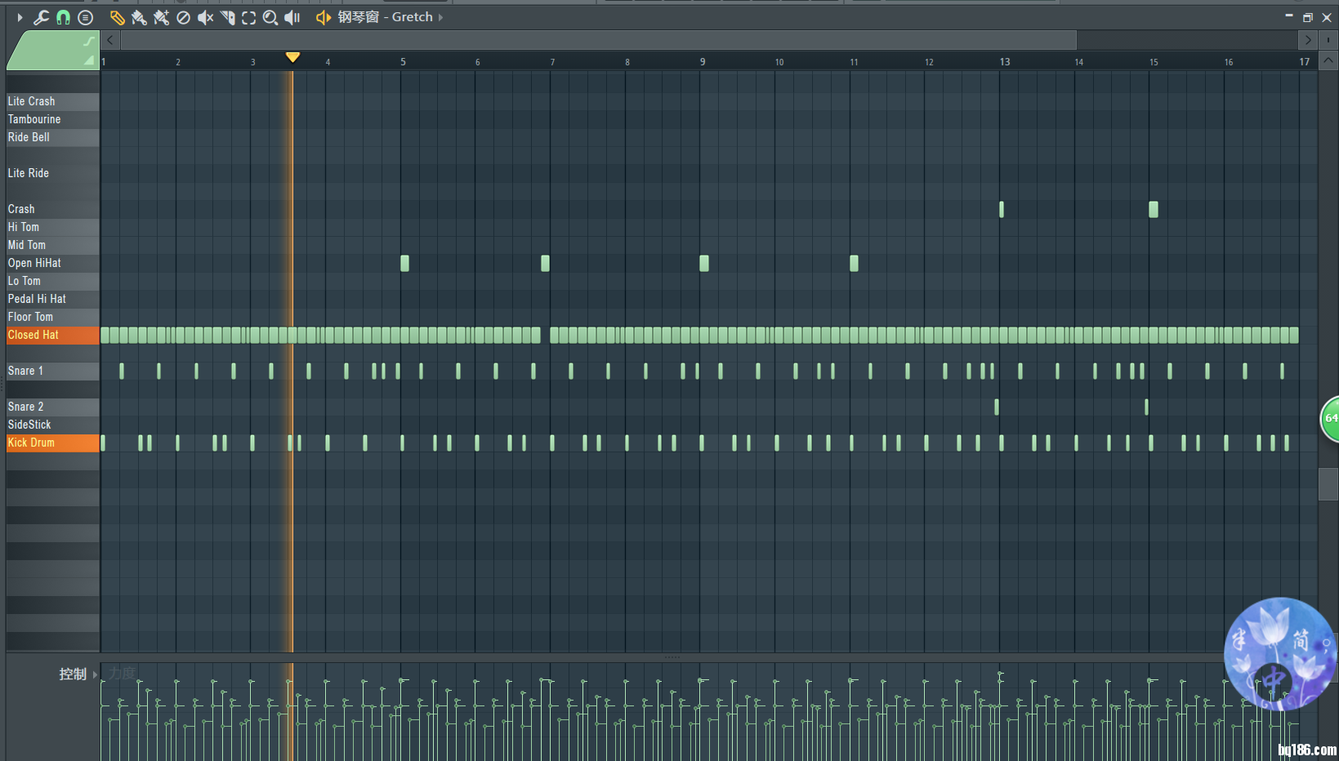Select the Mid Tom drum row
This screenshot has height=761, width=1339.
point(52,245)
